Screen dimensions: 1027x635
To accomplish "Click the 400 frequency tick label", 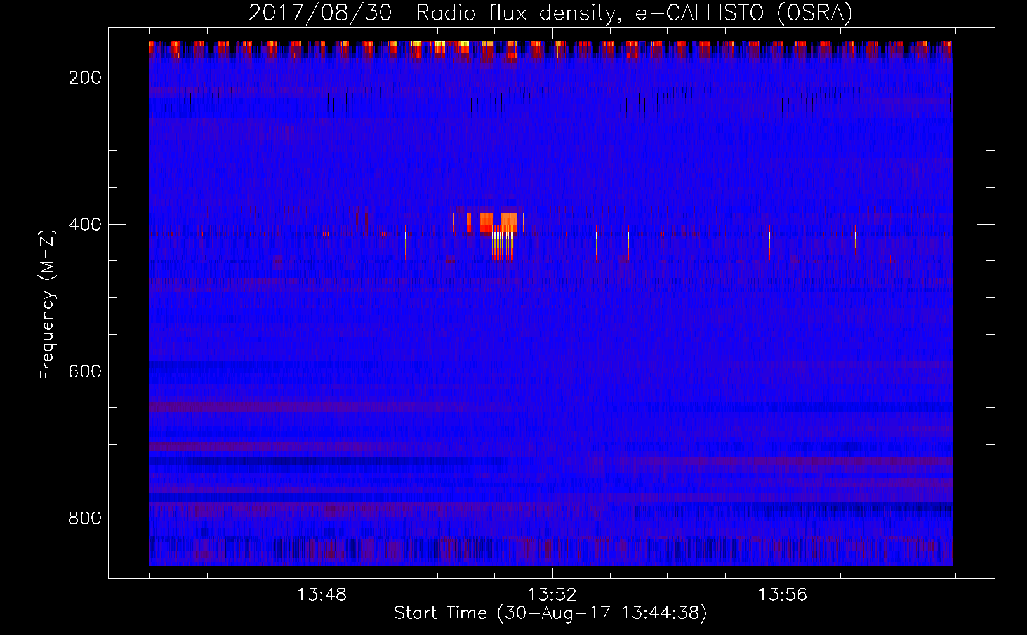I will [85, 225].
